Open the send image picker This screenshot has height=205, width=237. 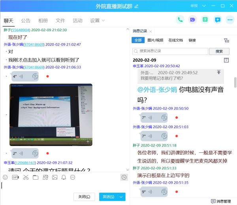click(55, 177)
